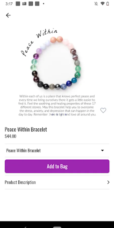This screenshot has width=114, height=228.
Task: Tap the back arrow at top
Action: [8, 15]
